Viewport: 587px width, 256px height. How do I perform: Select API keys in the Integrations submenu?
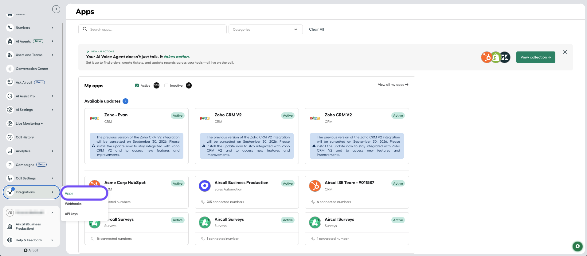tap(71, 214)
